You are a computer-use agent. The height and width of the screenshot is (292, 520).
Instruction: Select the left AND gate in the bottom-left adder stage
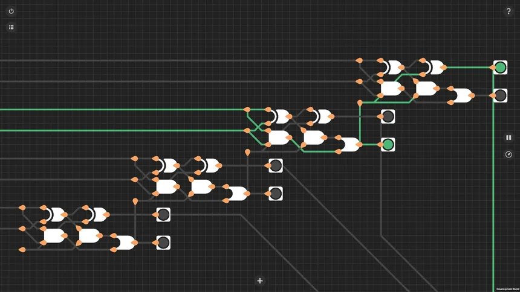(x=54, y=236)
